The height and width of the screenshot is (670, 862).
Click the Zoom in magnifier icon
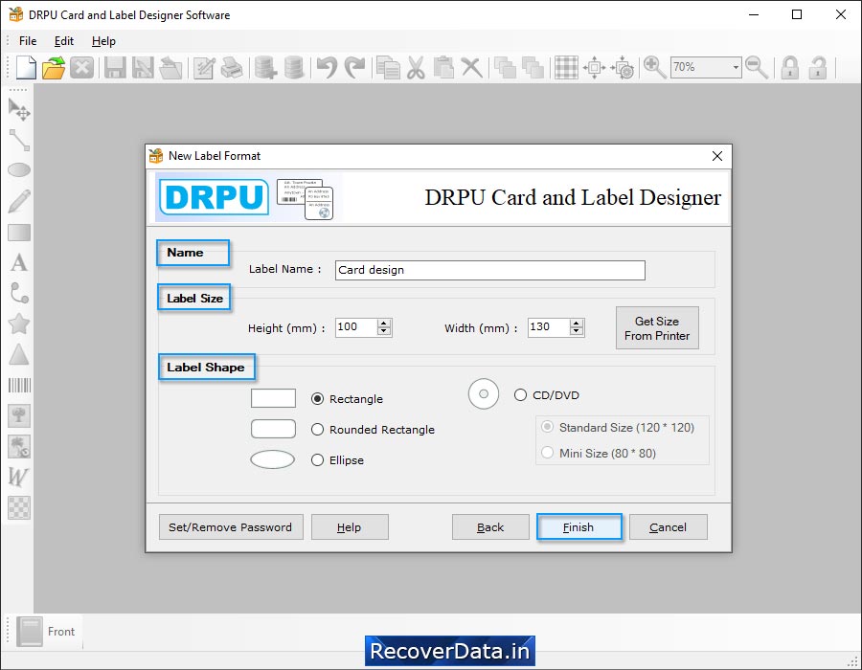pos(655,68)
